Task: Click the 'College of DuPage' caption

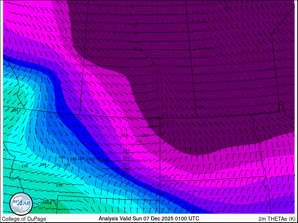Action: pyautogui.click(x=24, y=219)
